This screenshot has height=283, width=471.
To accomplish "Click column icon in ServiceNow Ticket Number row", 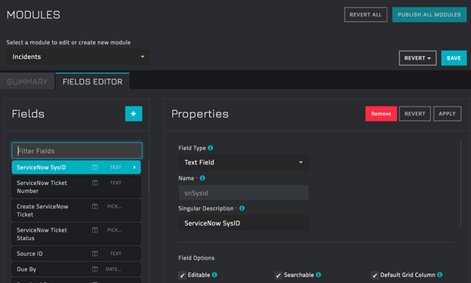I will point(95,183).
